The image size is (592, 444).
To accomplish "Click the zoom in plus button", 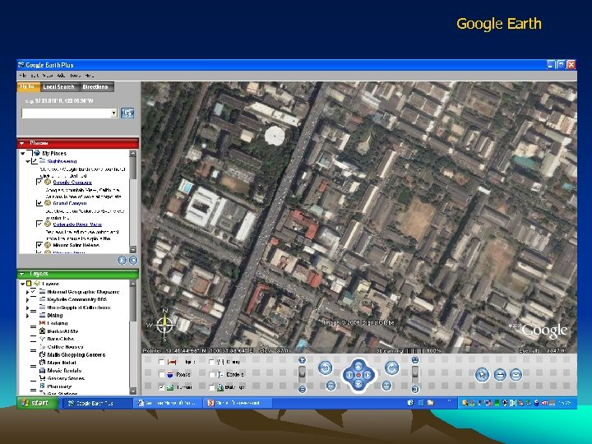I will pos(302,360).
